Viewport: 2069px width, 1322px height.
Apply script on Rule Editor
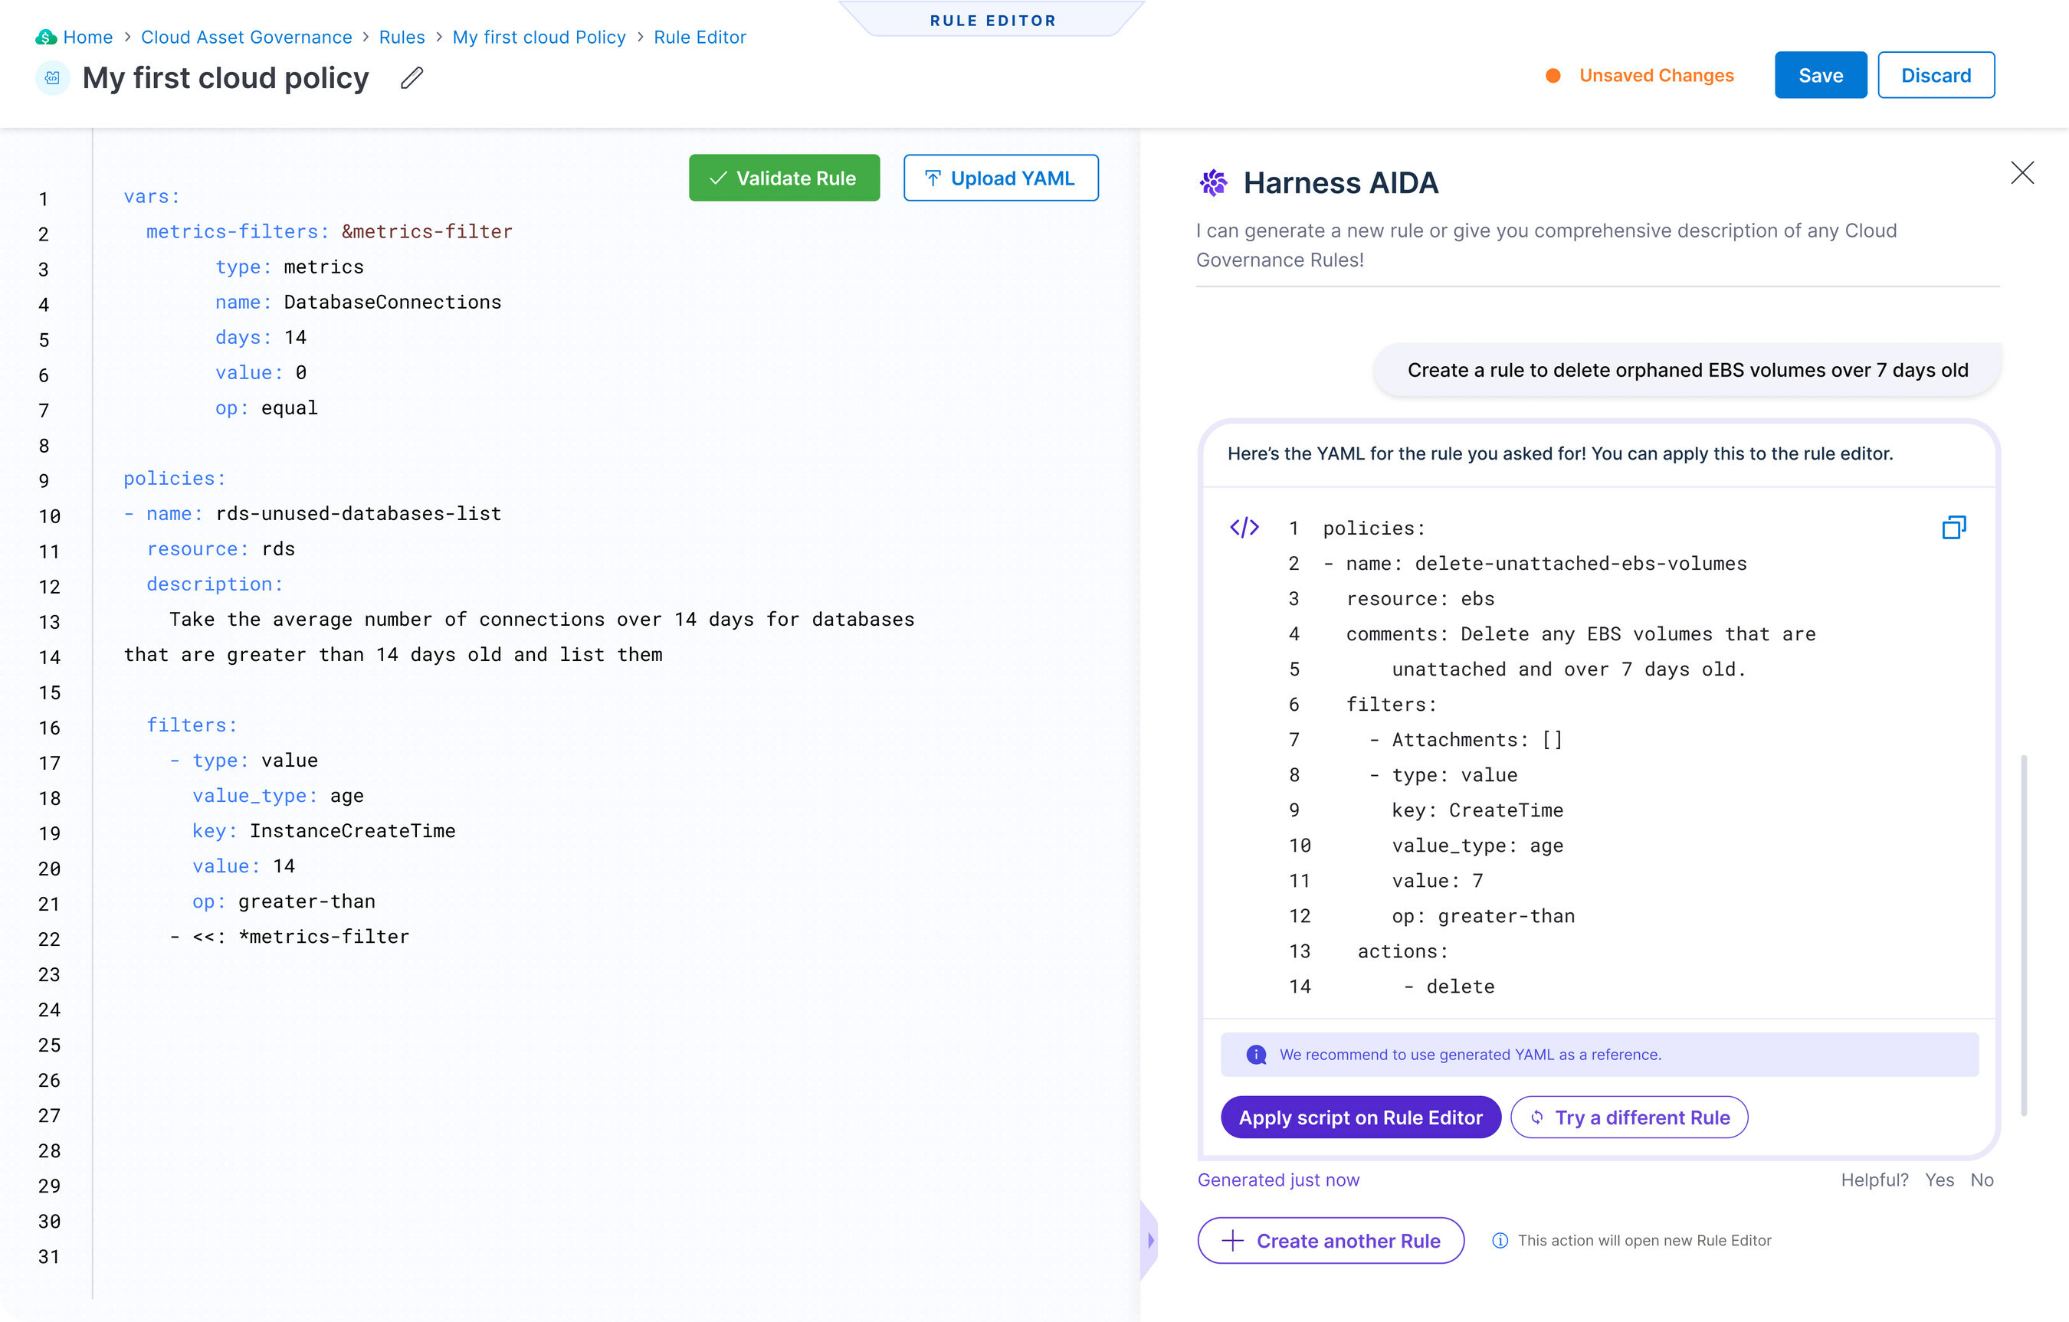coord(1360,1117)
